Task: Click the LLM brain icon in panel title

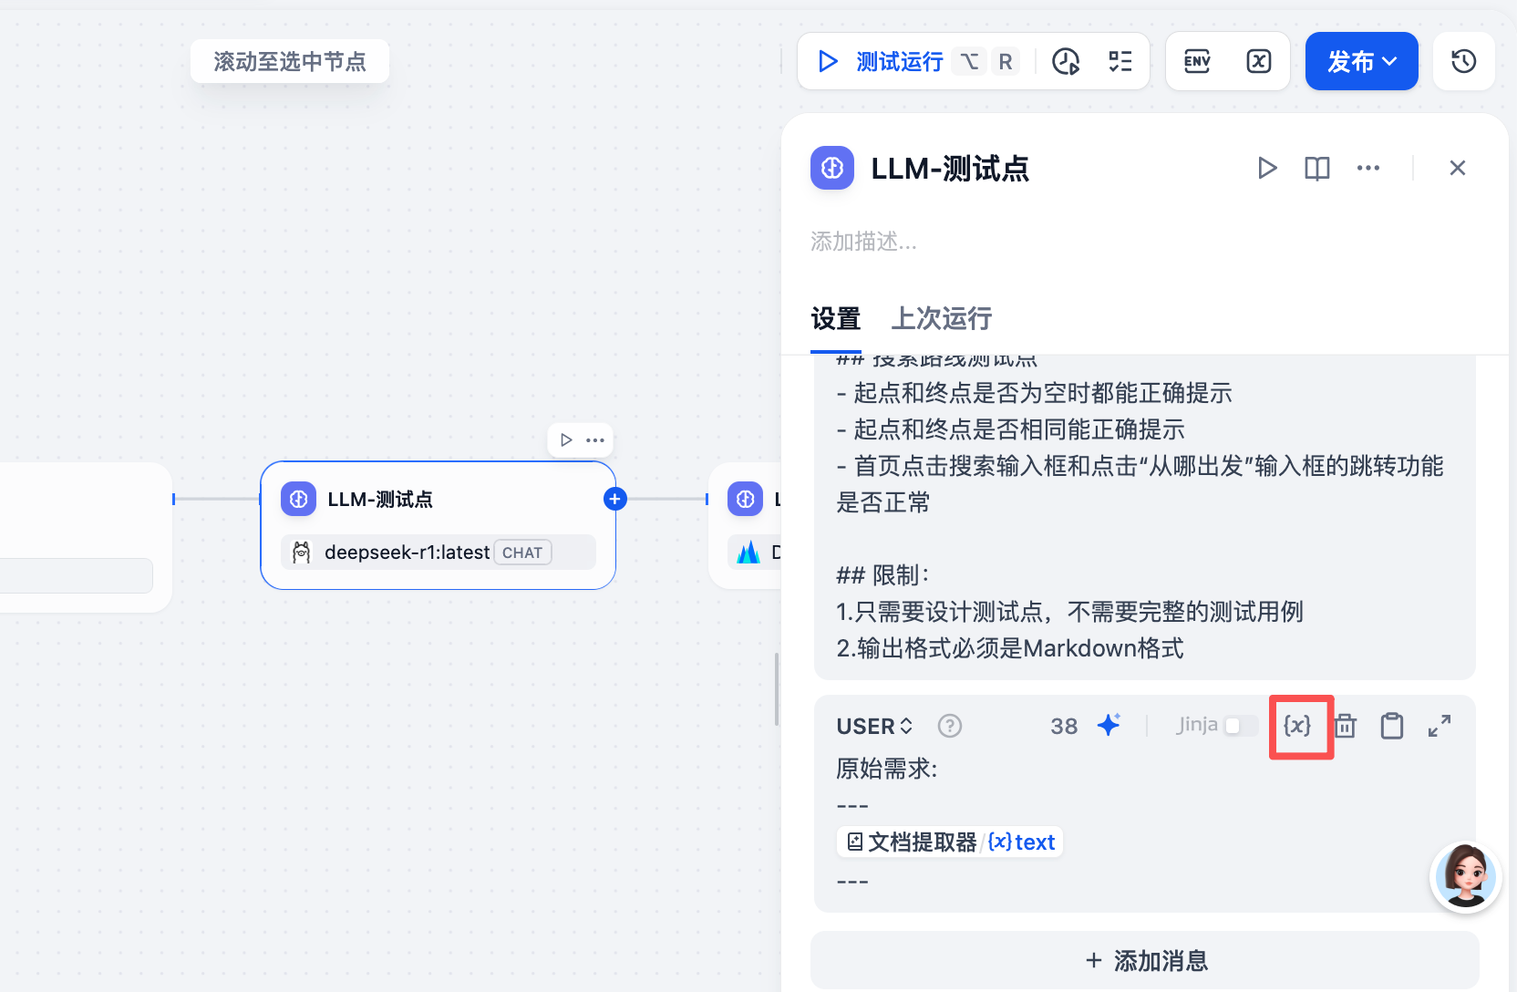Action: [832, 168]
